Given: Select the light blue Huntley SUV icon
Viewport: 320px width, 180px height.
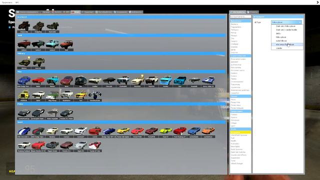Looking at the screenshot, I should tap(165, 81).
